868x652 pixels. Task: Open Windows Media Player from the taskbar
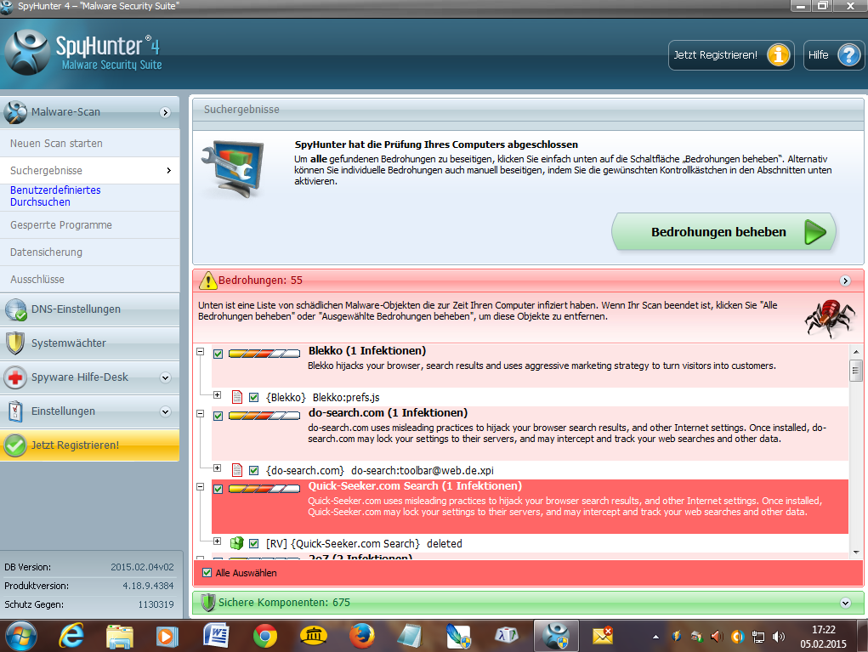[167, 637]
